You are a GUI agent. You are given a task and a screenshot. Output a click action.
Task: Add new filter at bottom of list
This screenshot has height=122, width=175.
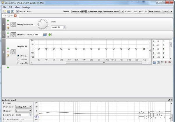(8, 68)
